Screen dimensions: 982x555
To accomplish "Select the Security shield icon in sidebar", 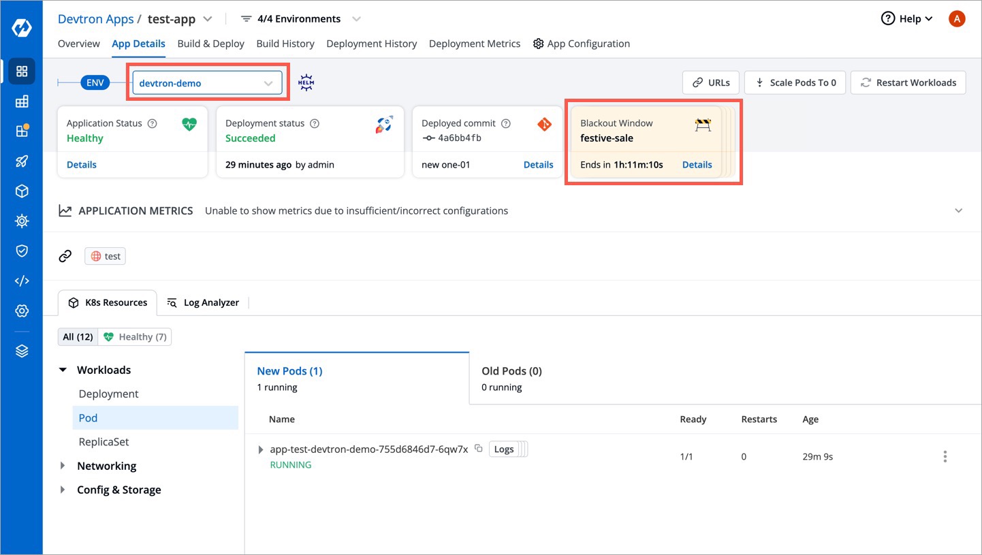I will [22, 251].
